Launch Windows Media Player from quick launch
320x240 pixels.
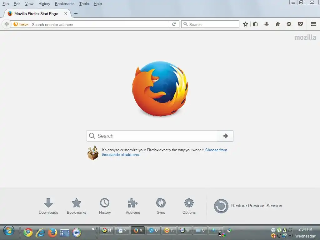pyautogui.click(x=77, y=232)
